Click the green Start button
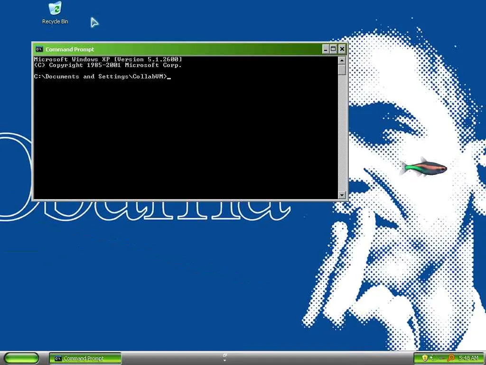 21,358
